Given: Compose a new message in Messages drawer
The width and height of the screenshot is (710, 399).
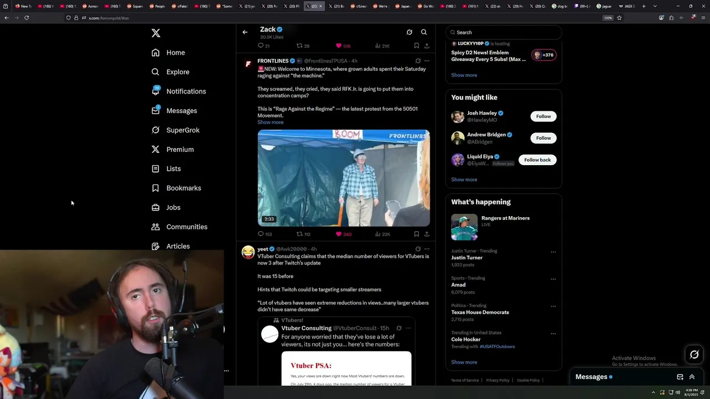Looking at the screenshot, I should 680,377.
